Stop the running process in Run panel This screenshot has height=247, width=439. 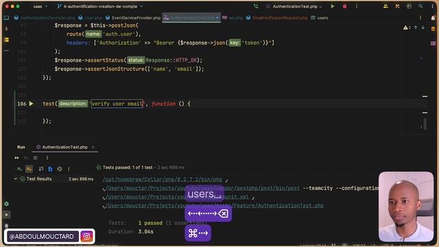click(35, 158)
